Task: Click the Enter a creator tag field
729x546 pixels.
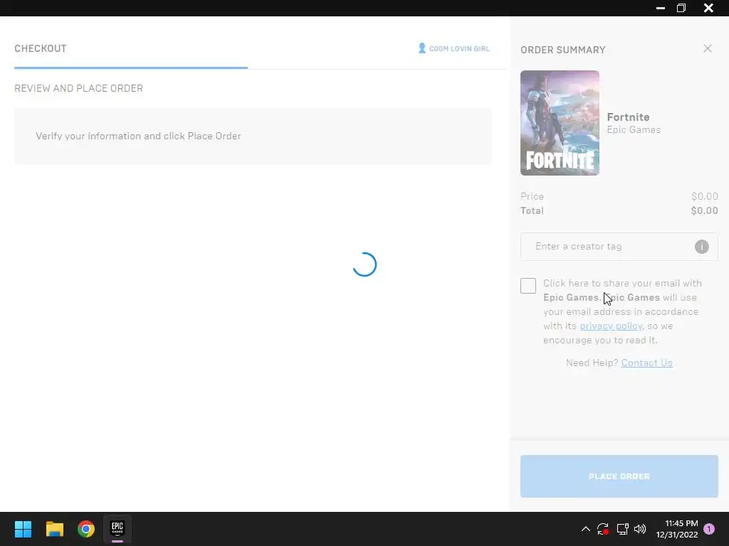Action: click(619, 247)
